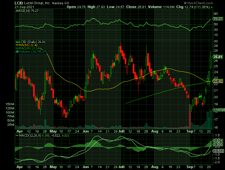The image size is (225, 170).
Task: Click the Nasdaq GS exchange label
Action: pos(60,3)
